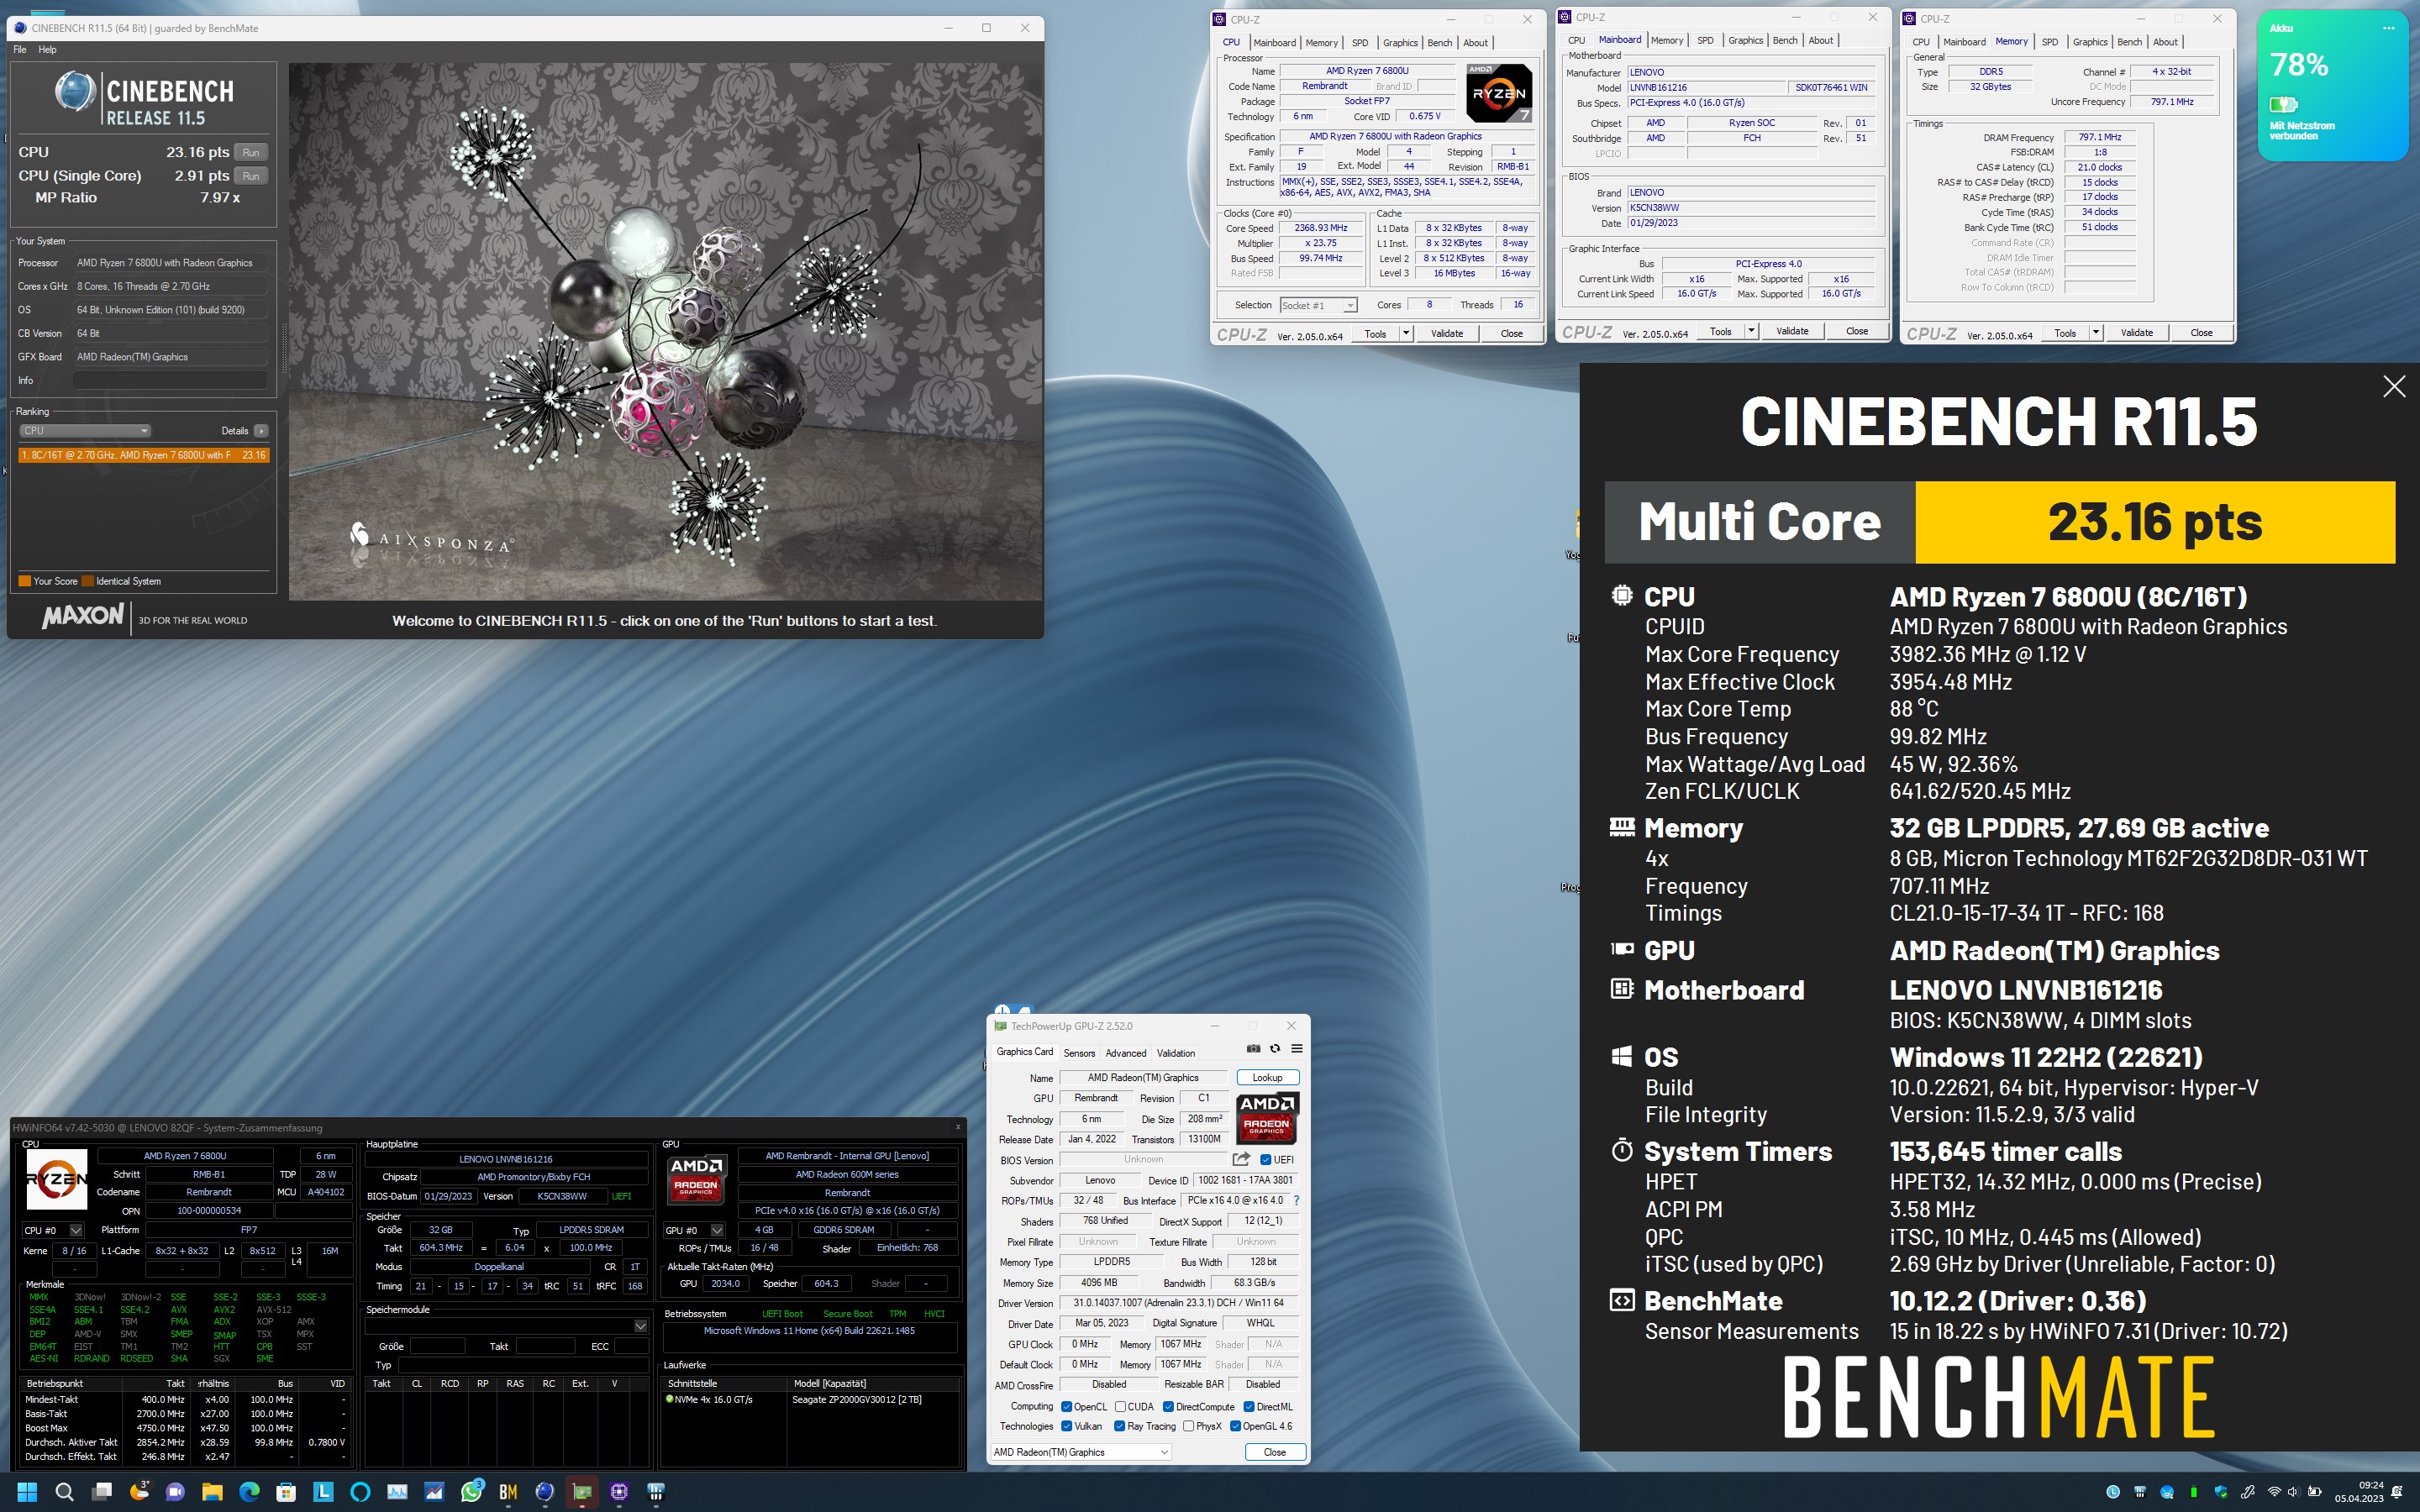This screenshot has height=1512, width=2420.
Task: Open the Cinebench File menu
Action: (x=20, y=49)
